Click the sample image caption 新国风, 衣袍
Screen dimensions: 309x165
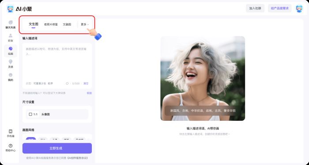(203, 111)
